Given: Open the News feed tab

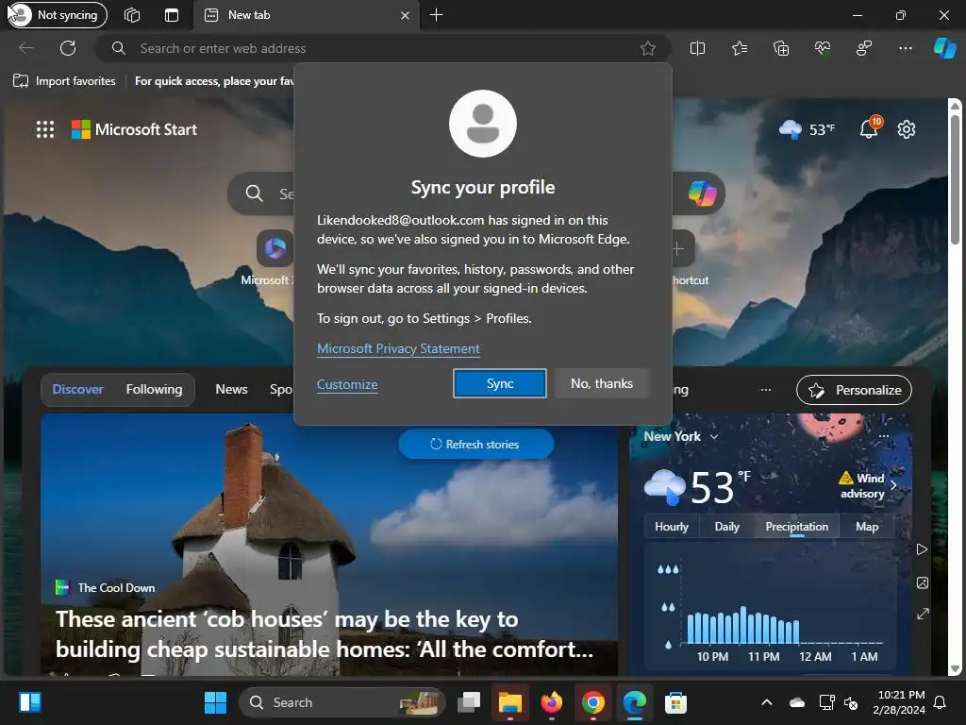Looking at the screenshot, I should tap(231, 389).
